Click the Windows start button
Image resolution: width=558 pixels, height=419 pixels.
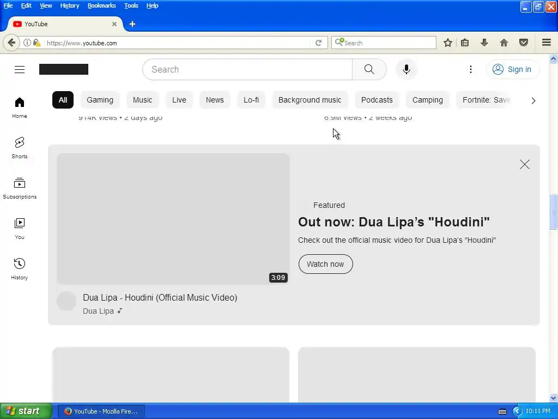[26, 411]
